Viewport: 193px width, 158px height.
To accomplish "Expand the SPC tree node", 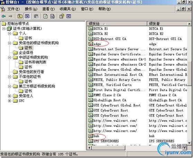I will click(9, 101).
